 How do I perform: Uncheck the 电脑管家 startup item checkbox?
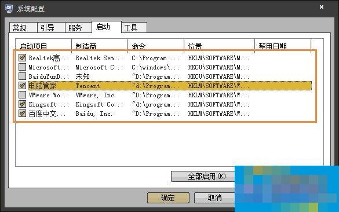click(22, 86)
